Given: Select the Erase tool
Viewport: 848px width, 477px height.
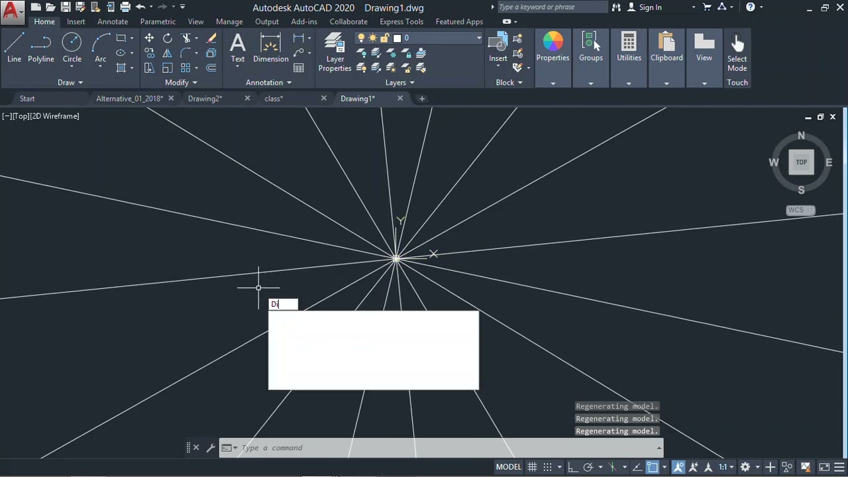Looking at the screenshot, I should [x=211, y=38].
